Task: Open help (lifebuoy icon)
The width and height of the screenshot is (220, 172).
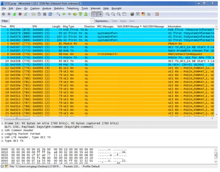Action: [157, 14]
